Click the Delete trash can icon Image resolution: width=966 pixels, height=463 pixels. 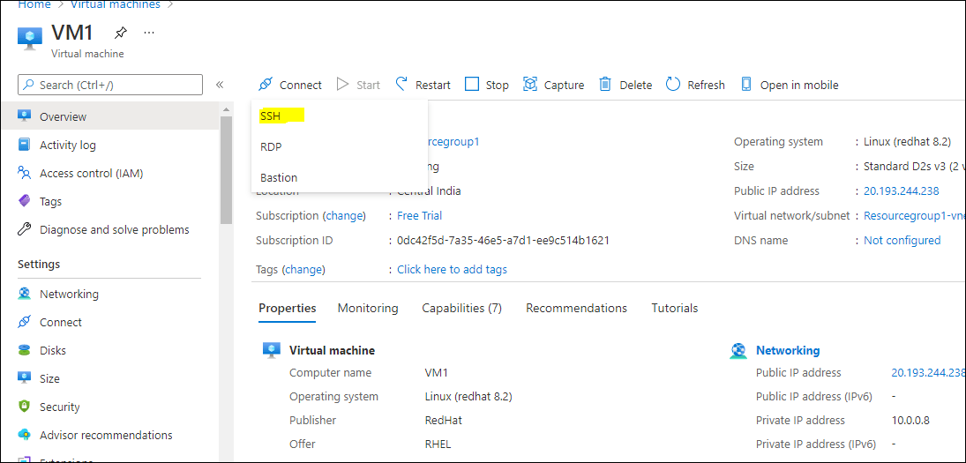click(605, 85)
